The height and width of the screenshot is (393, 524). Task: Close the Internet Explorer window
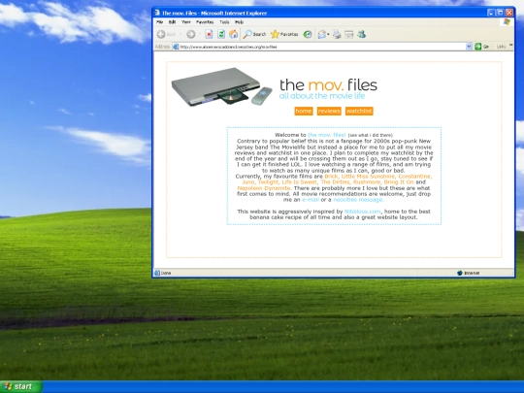point(509,13)
